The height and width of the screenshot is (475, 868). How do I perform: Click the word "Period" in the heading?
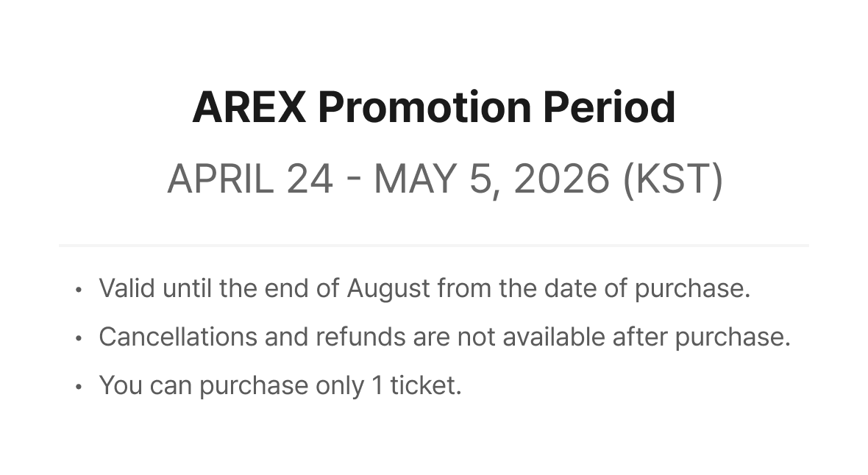click(x=609, y=107)
